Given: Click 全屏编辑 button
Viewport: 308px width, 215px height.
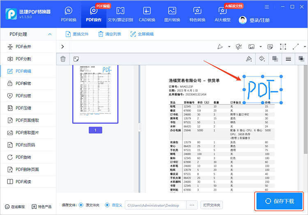Looking at the screenshot, I should 142,34.
